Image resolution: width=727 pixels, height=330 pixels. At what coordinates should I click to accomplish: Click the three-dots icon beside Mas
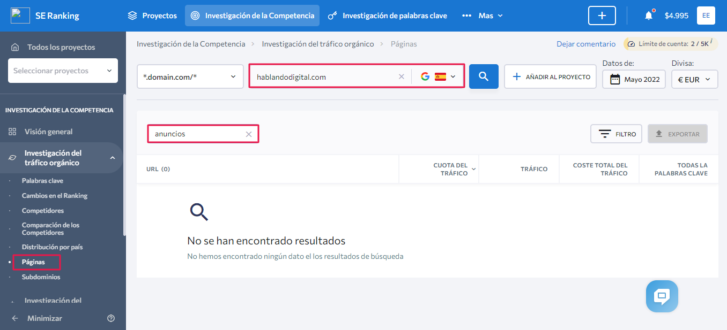tap(466, 16)
